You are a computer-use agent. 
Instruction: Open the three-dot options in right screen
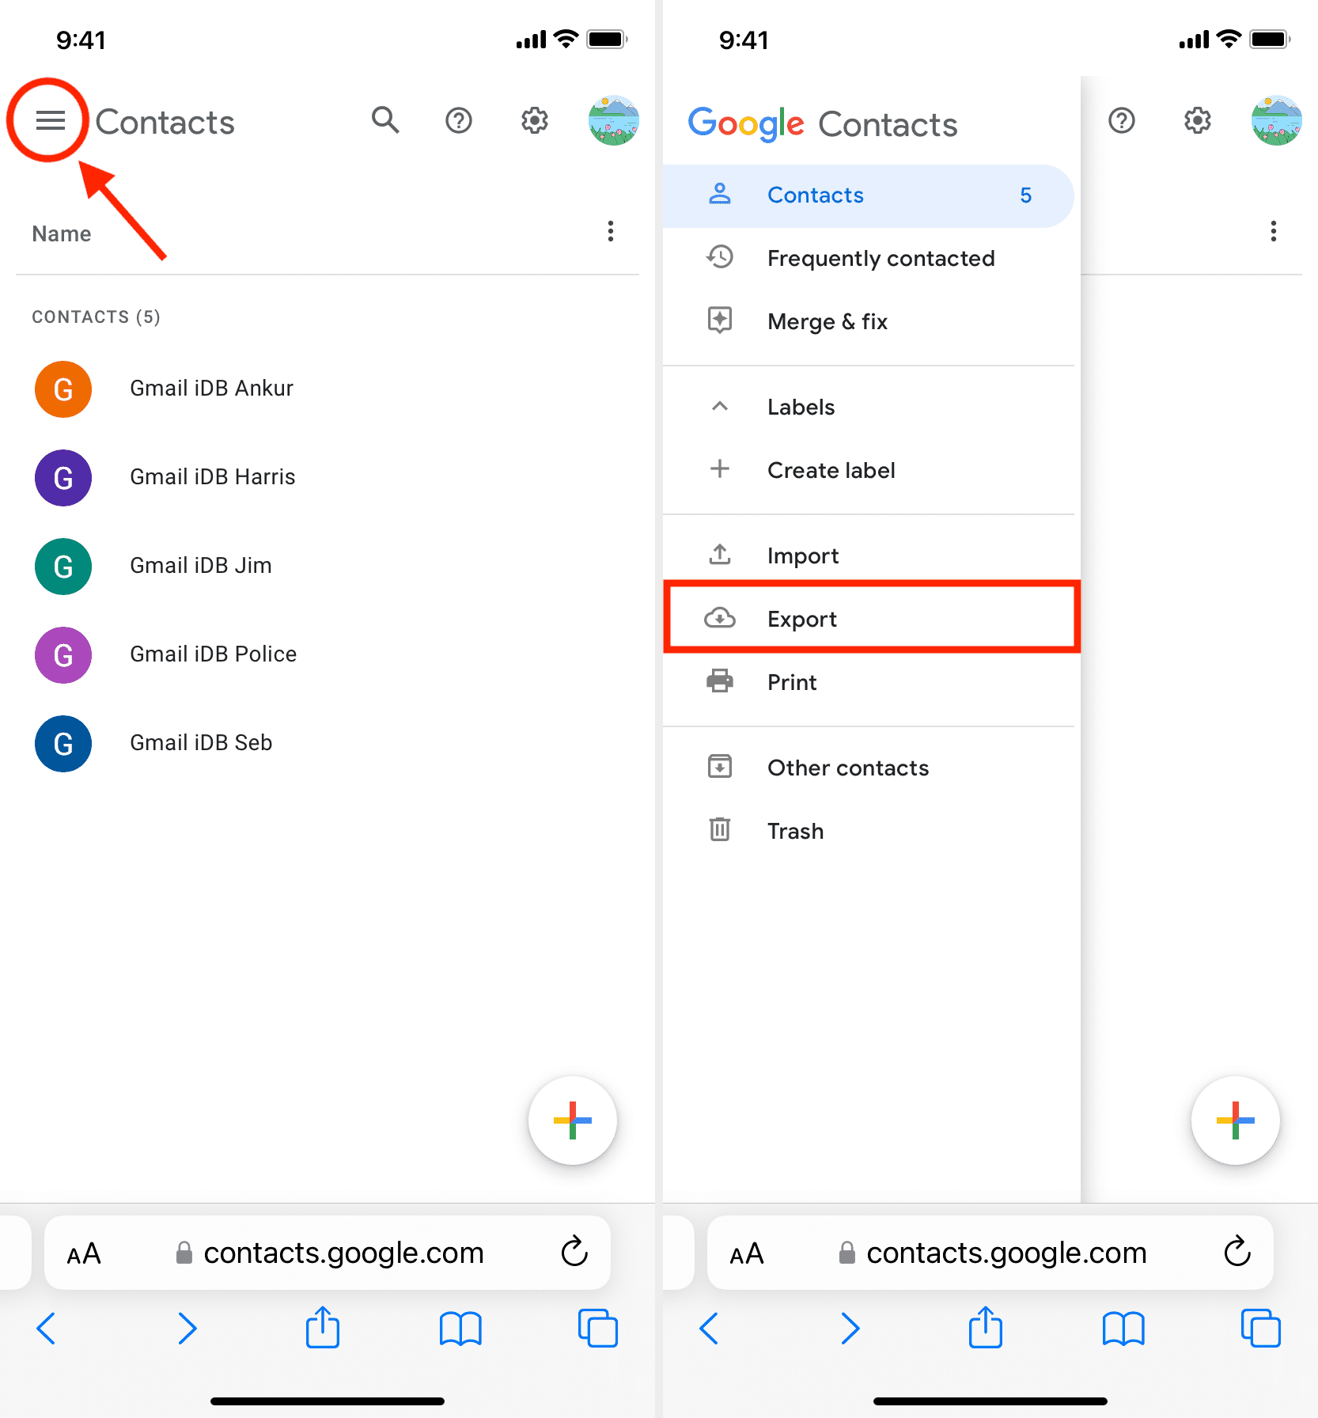1273,231
